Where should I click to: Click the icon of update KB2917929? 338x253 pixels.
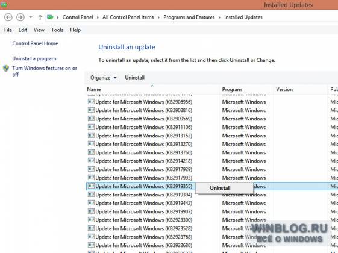click(x=91, y=169)
